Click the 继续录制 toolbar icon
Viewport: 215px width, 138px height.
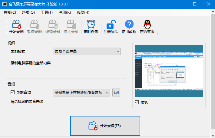tap(53, 27)
